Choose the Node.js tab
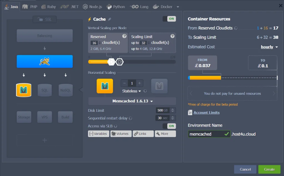The height and width of the screenshot is (176, 284). (92, 7)
